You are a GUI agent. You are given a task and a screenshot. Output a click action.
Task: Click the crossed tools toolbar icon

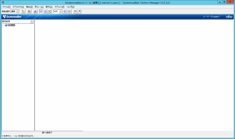(50, 11)
